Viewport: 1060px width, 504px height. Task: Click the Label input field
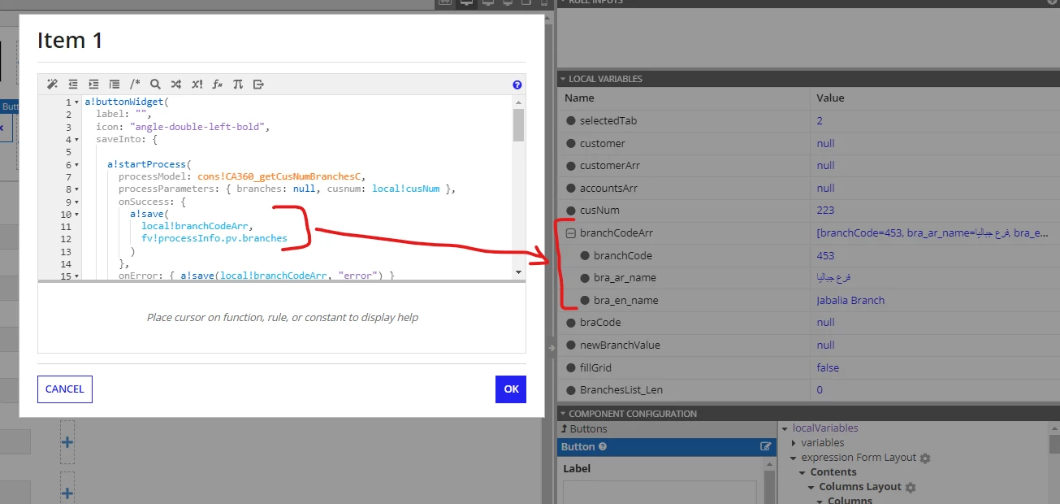pyautogui.click(x=660, y=492)
